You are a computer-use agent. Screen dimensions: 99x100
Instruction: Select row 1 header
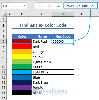tap(3, 19)
